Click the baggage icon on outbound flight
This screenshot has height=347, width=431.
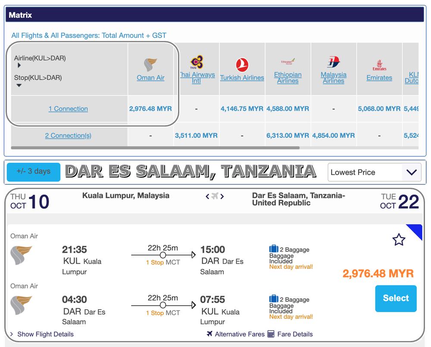(x=274, y=249)
